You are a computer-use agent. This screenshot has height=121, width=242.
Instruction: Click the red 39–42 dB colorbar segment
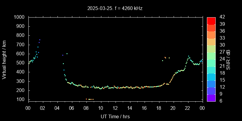click(x=211, y=21)
